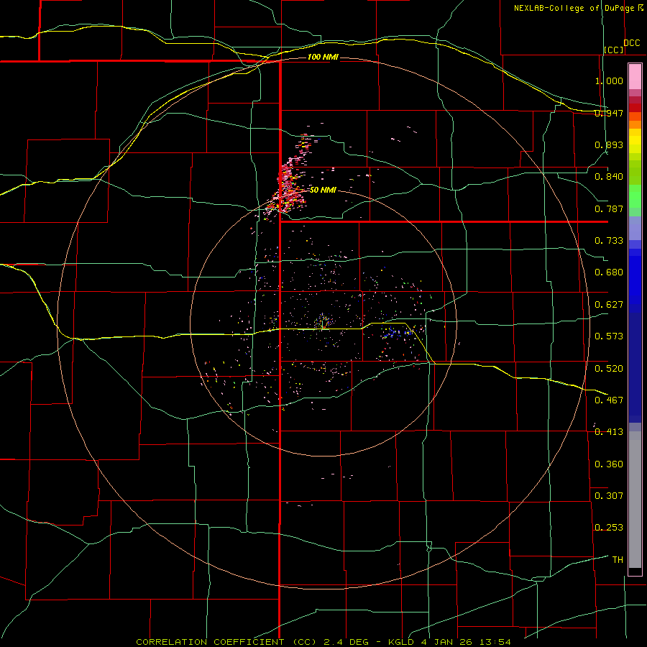Select the 0.467 scale value
This screenshot has height=647, width=647.
(609, 400)
